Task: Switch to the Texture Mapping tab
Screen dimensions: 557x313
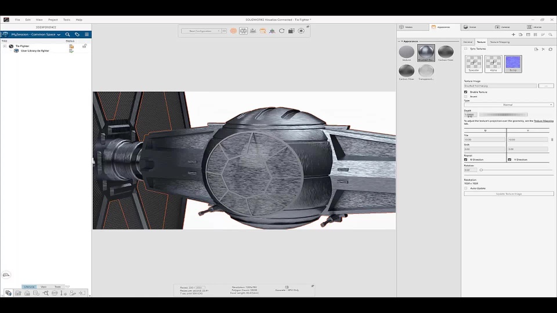Action: (500, 42)
